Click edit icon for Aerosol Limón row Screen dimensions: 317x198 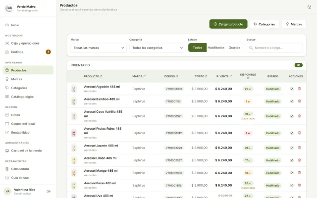click(292, 160)
